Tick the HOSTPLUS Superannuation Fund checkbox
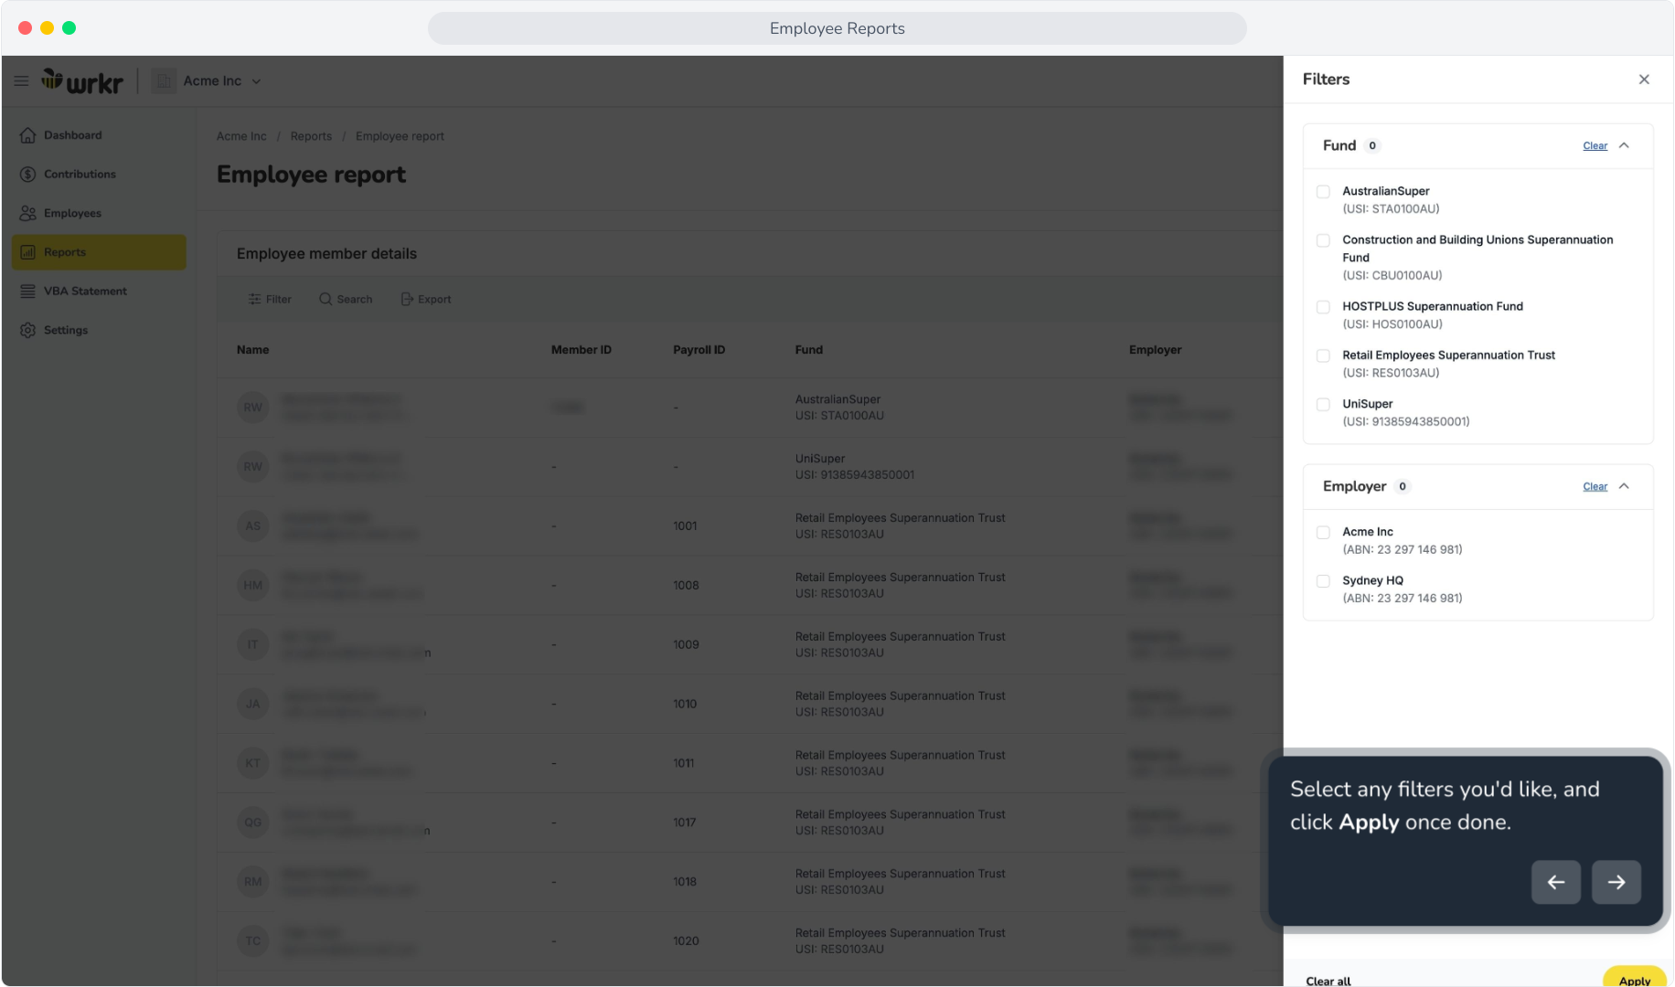The width and height of the screenshot is (1675, 987). 1323,307
